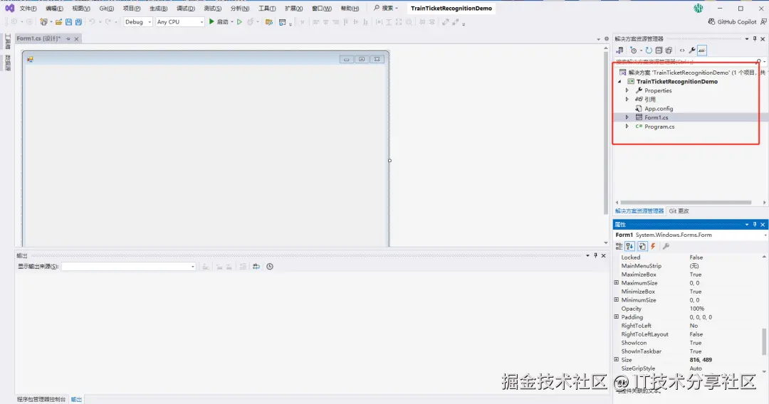Screen dimensions: 769x404
Task: Click Collapse All in Solution Explorer
Action: tap(659, 50)
